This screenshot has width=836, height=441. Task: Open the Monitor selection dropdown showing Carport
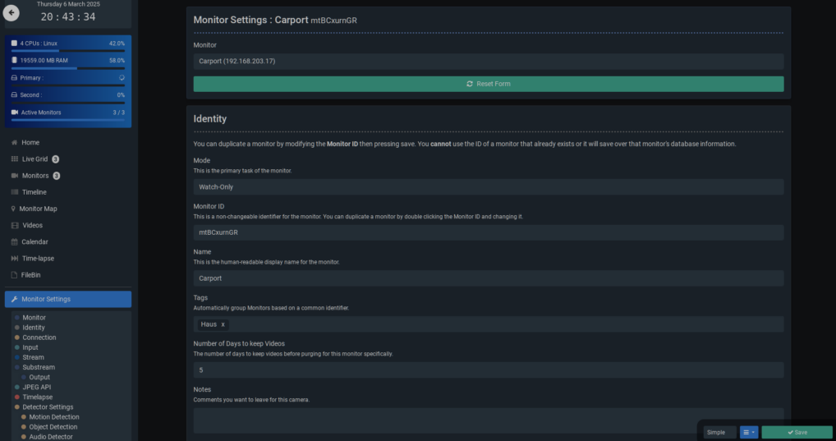tap(488, 61)
